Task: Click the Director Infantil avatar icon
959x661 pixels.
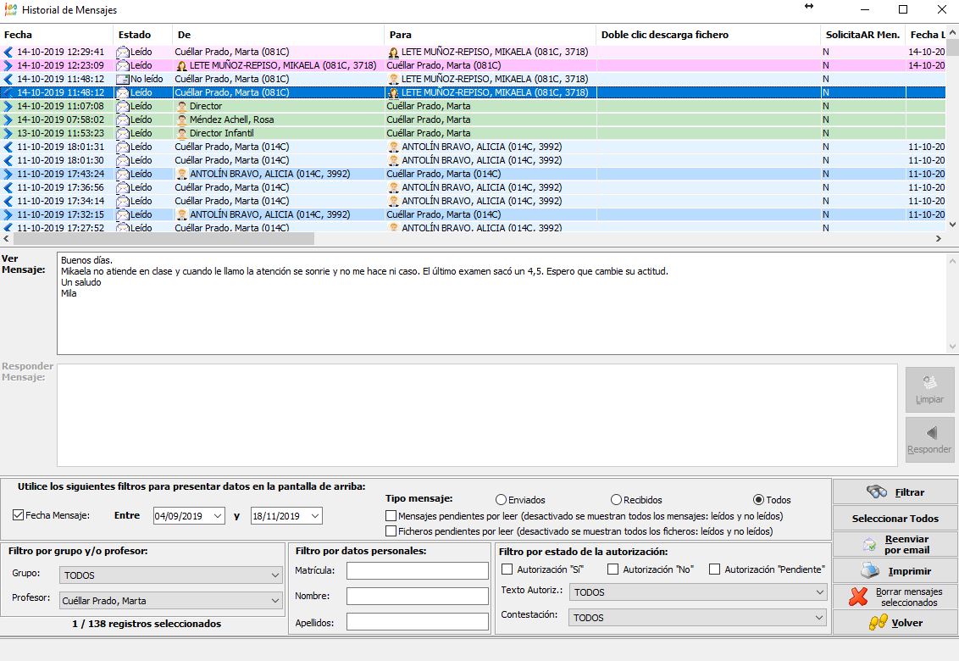Action: 181,133
